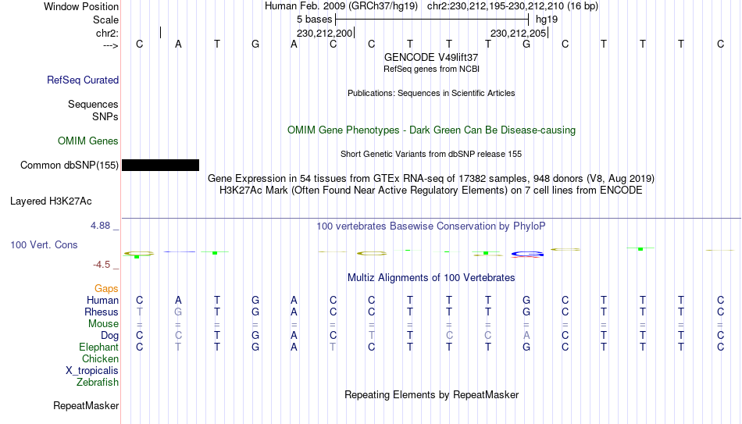Click the gray G base in Rhesus row

coord(178,312)
